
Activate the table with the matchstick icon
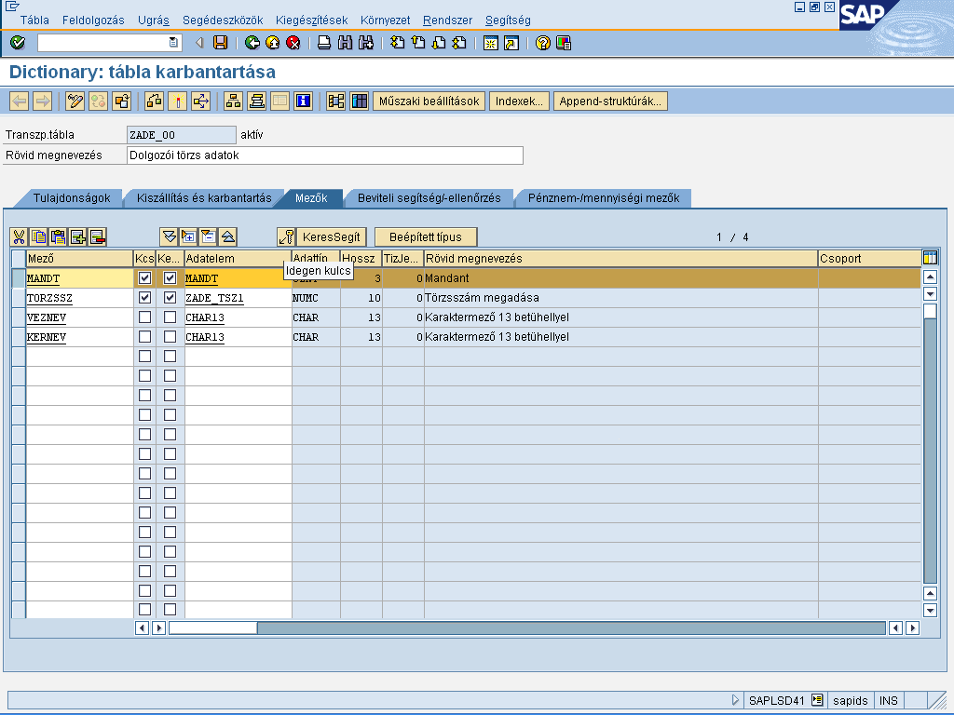click(x=178, y=101)
